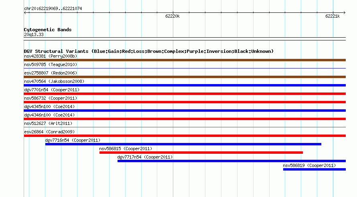Open esv2758807 (Redon2006) variant label
This screenshot has height=197, width=357.
[51, 73]
